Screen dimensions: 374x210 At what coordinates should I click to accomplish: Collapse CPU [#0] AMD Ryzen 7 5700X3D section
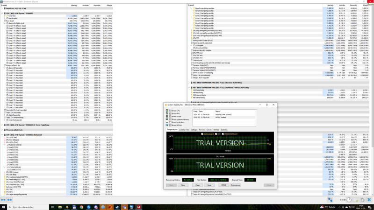click(x=2, y=14)
